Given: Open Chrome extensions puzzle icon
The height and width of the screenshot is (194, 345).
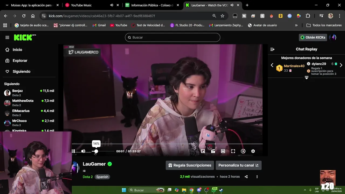Looking at the screenshot, I should [308, 16].
